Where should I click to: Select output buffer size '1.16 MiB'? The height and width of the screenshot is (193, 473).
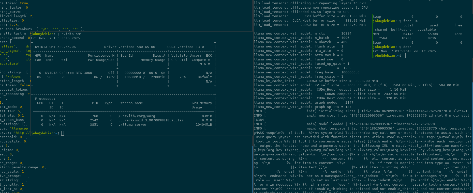point(398,90)
